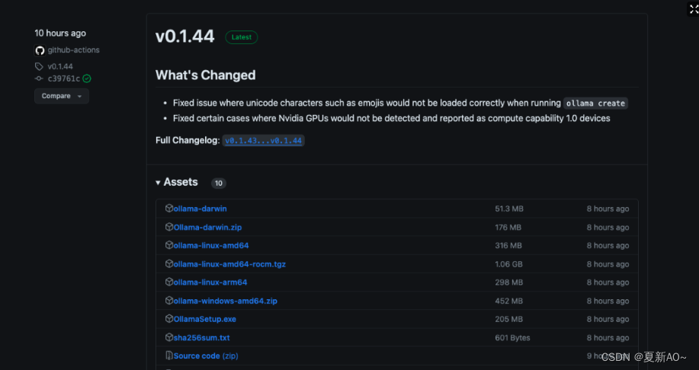699x370 pixels.
Task: Download Source code (zip)
Action: click(x=206, y=356)
